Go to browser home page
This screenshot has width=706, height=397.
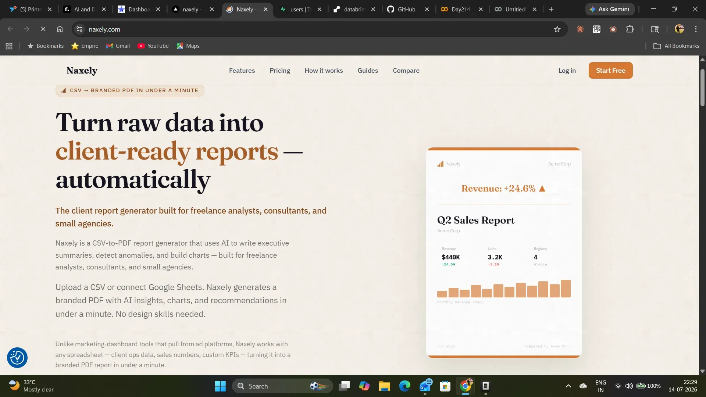pyautogui.click(x=60, y=29)
